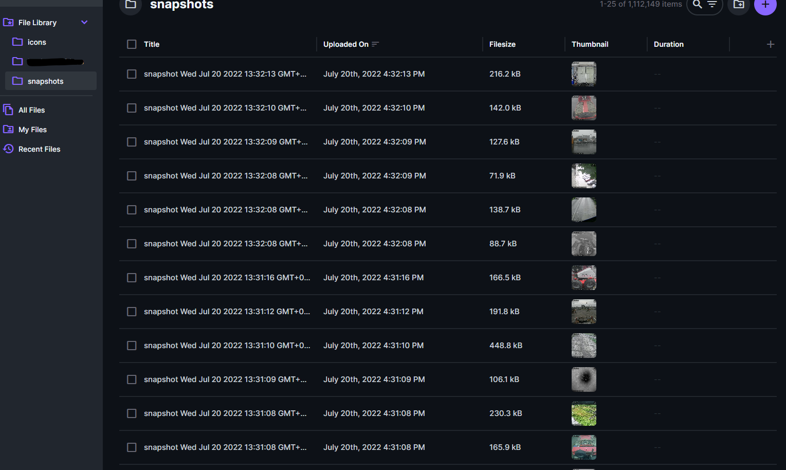Screen dimensions: 786x470
Task: Open the search icon to find files
Action: click(x=697, y=5)
